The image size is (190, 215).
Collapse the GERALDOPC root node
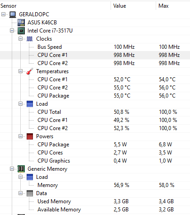tap(3, 14)
